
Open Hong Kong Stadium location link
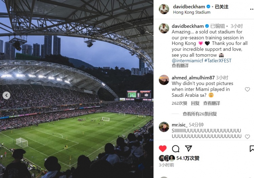(x=192, y=12)
